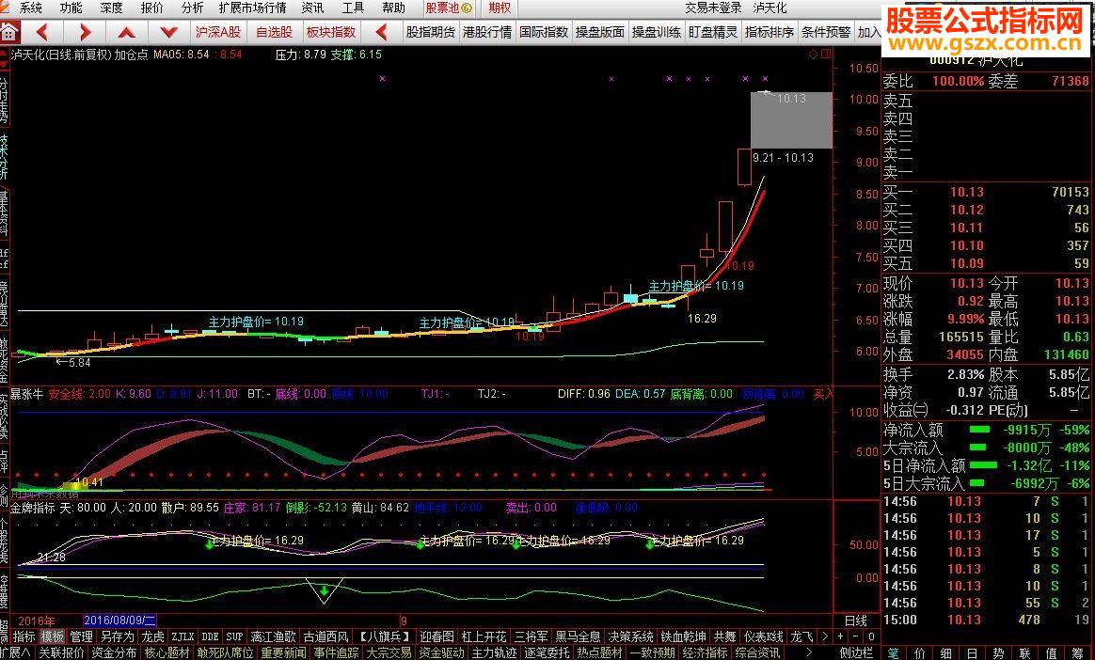This screenshot has height=660, width=1095.
Task: Click 交易未登录 trading login status
Action: (713, 8)
